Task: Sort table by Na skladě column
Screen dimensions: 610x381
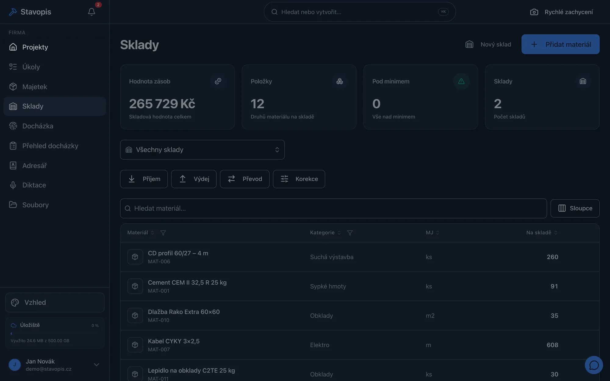Action: point(542,233)
